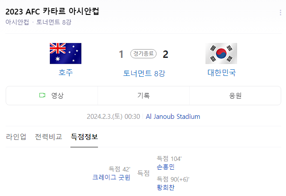This screenshot has width=286, height=196.
Task: Switch to the 전력비교 tab
Action: click(x=49, y=137)
